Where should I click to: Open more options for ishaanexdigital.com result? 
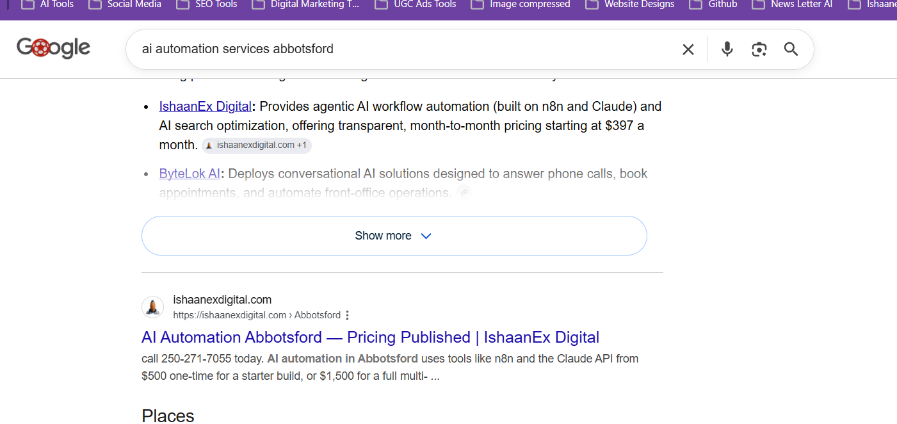(348, 315)
